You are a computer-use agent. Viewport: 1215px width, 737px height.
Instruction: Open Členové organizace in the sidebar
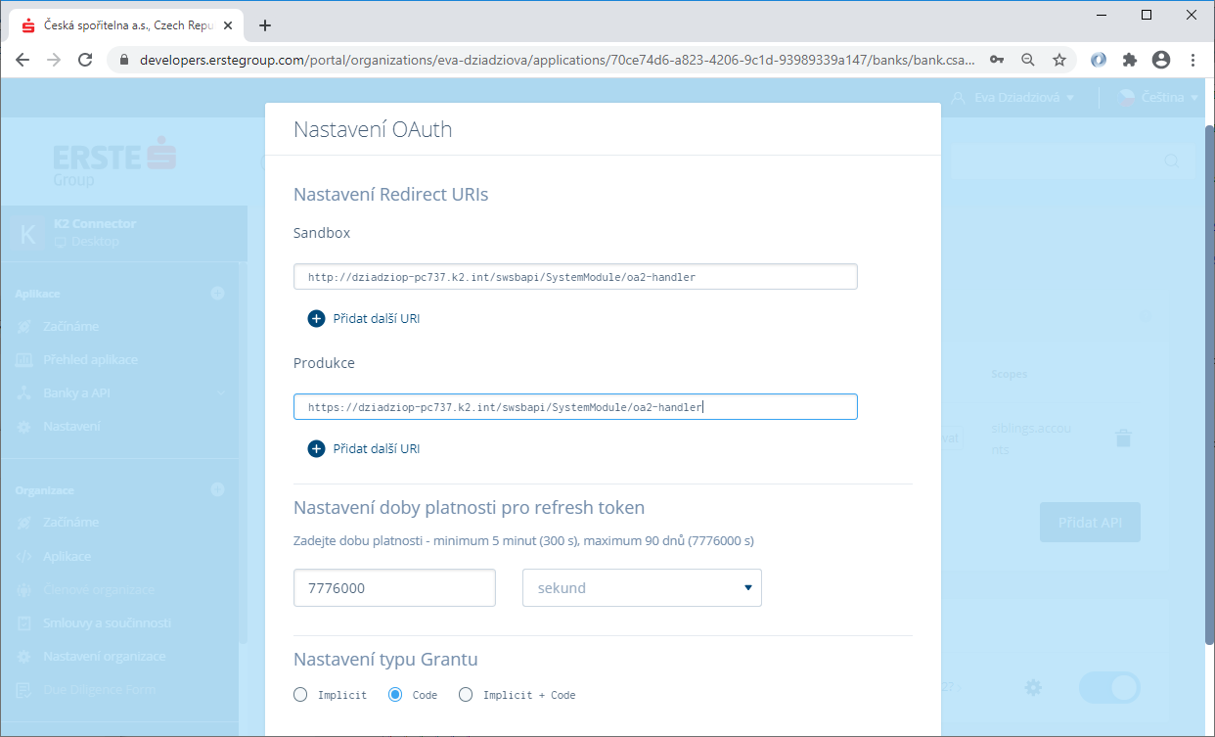[99, 589]
